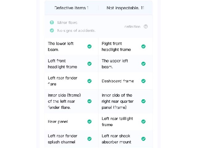The height and width of the screenshot is (148, 197).
Task: Click the check icon for Left rear fender flare
Action: [x=90, y=81]
